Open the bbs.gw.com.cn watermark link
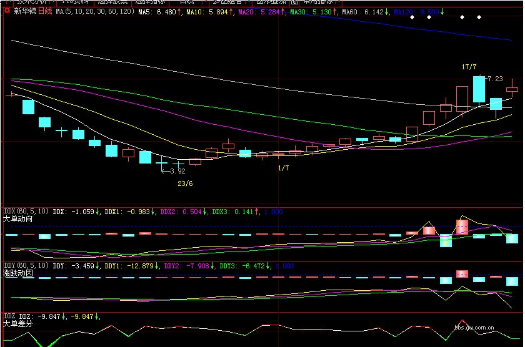The image size is (525, 347). click(x=474, y=326)
